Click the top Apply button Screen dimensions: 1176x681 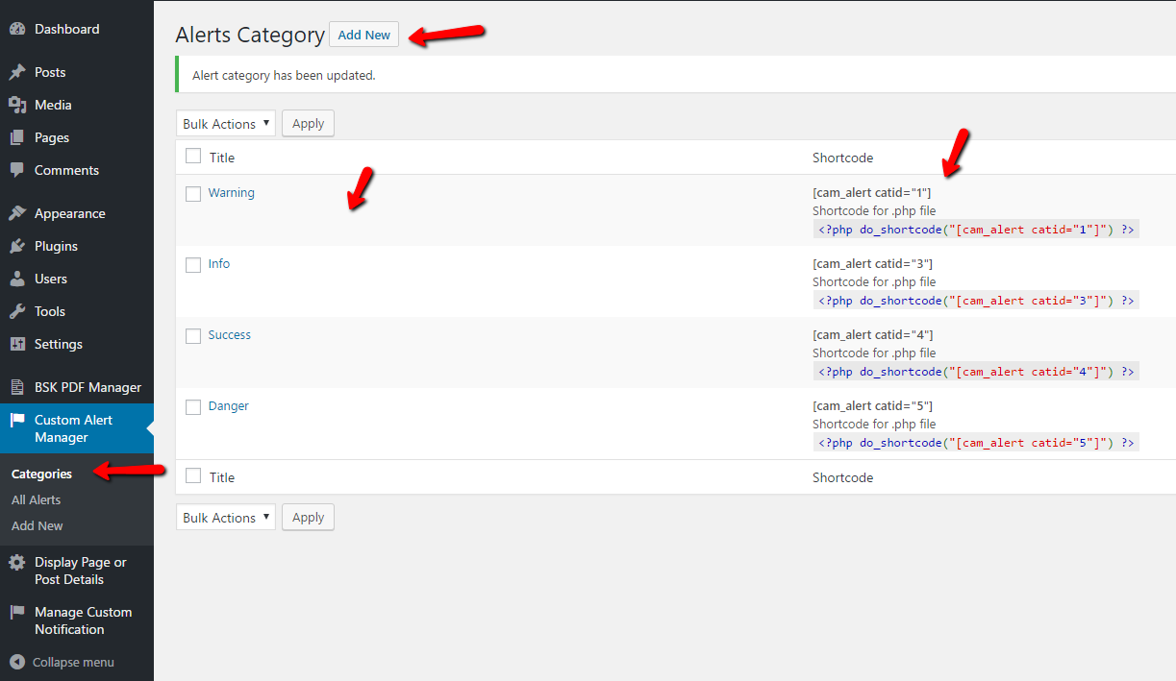308,124
